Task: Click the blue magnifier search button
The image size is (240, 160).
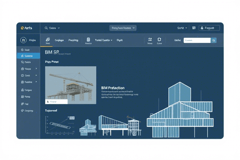Action: (x=213, y=40)
